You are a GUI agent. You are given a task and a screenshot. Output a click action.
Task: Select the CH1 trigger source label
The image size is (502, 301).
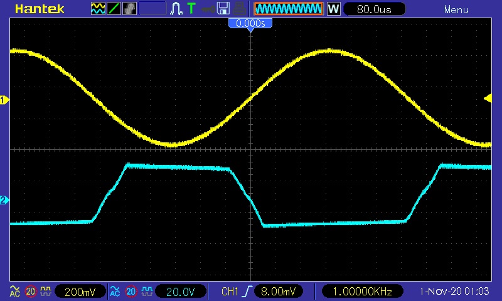[230, 292]
